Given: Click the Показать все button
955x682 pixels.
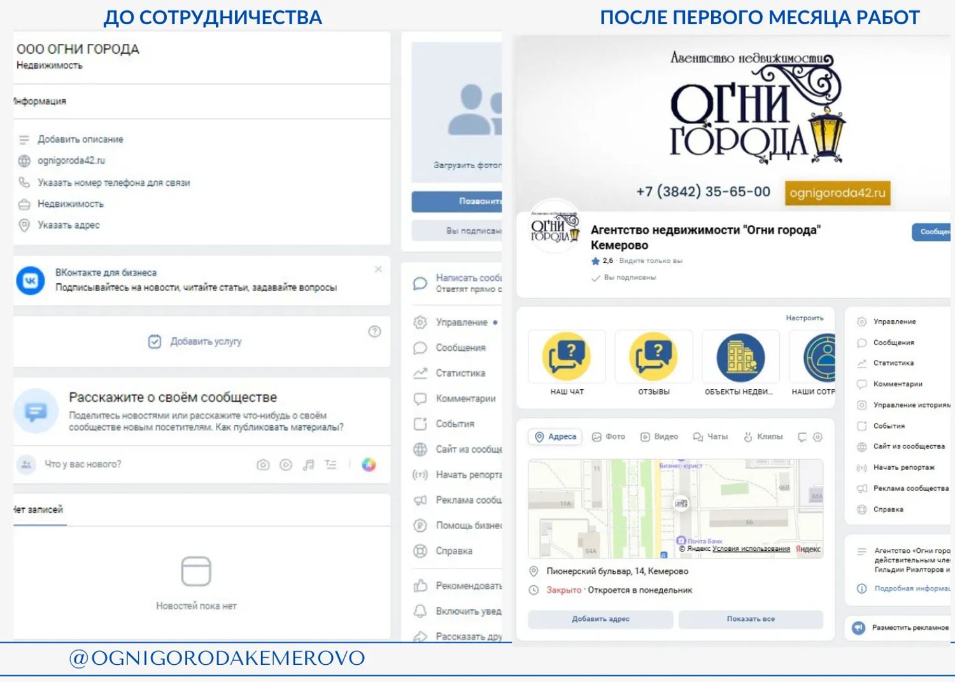Looking at the screenshot, I should coord(751,619).
